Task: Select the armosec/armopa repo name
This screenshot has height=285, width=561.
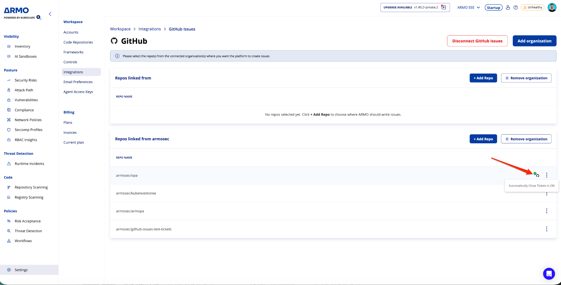Action: pyautogui.click(x=130, y=211)
